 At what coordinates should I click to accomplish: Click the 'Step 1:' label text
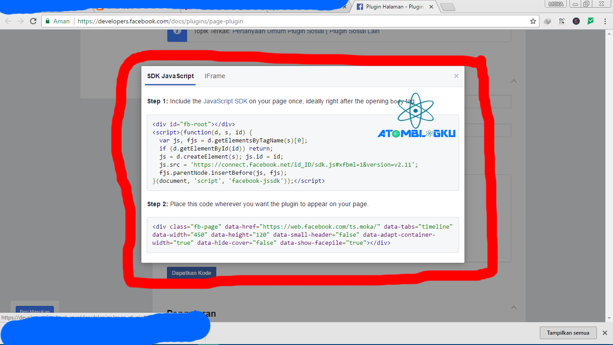(158, 101)
